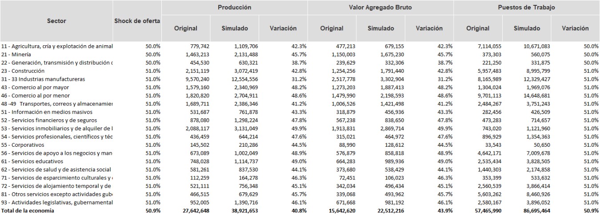The image size is (600, 215).
Task: Select the Producción group header
Action: (x=234, y=8)
